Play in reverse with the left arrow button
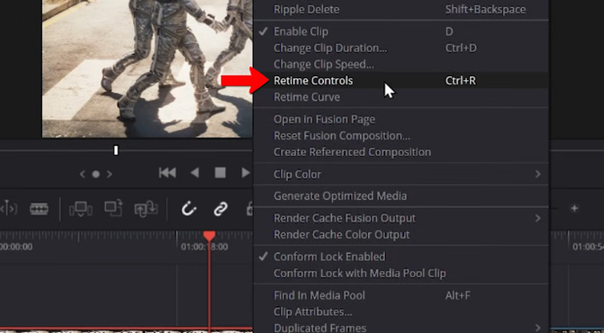 [x=195, y=173]
